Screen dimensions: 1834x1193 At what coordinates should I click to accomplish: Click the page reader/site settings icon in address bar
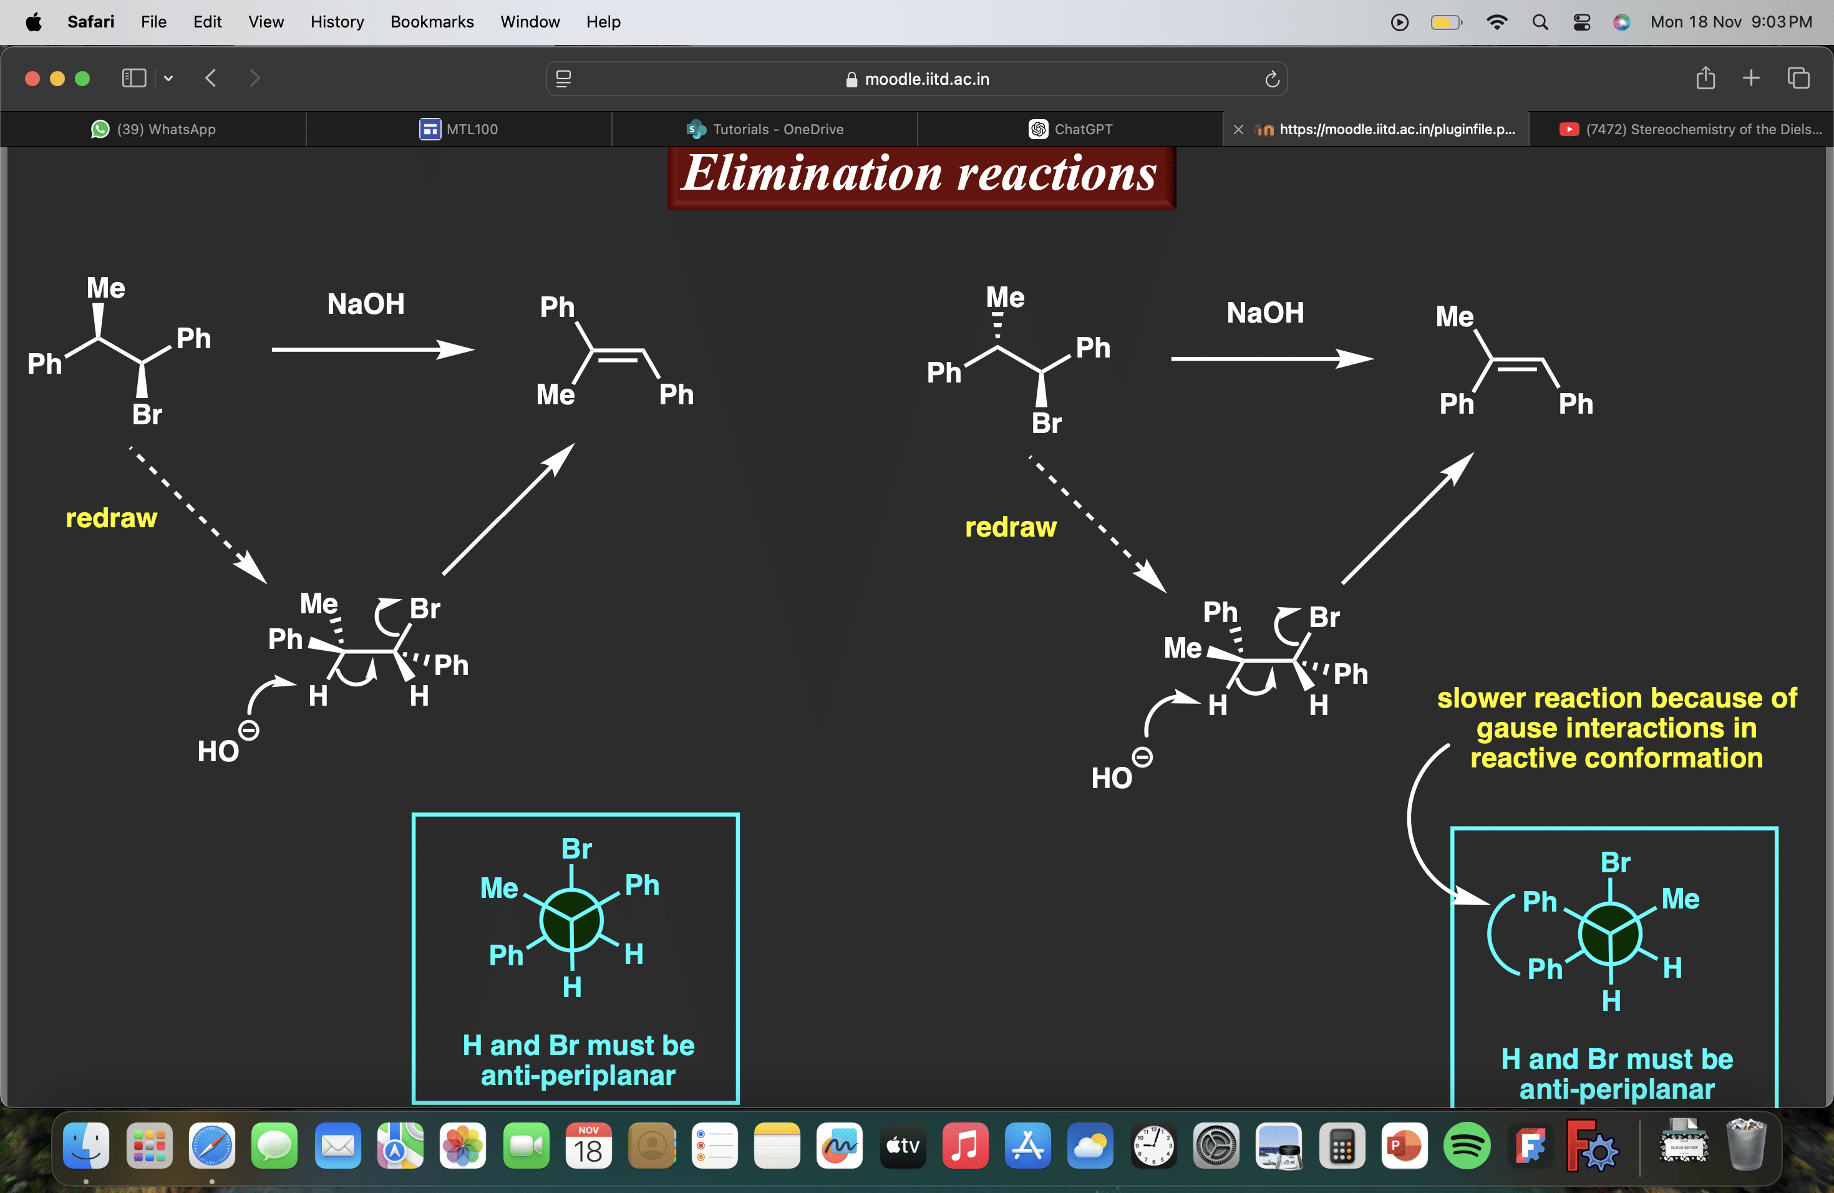click(563, 79)
